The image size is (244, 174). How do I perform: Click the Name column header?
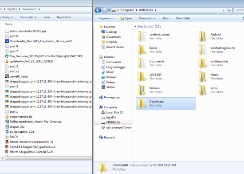[x=8, y=24]
